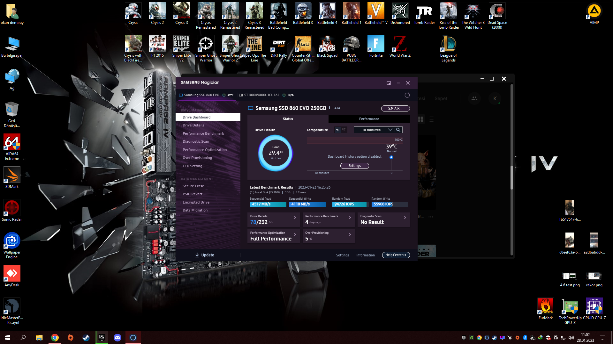Viewport: 613px width, 344px height.
Task: Expand the Diagnostic Scan card arrow
Action: [405, 218]
